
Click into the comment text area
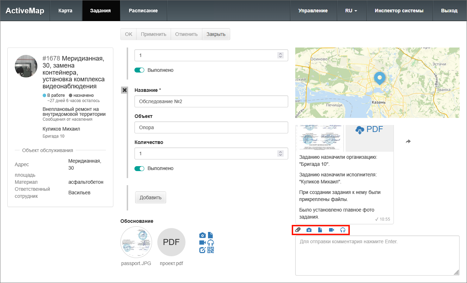tap(377, 255)
